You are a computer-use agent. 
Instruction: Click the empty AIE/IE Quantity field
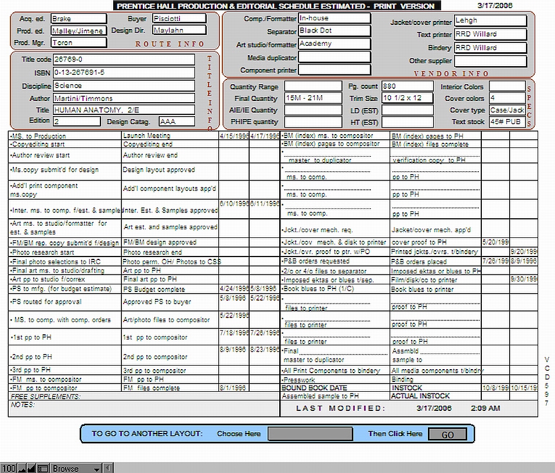(313, 110)
